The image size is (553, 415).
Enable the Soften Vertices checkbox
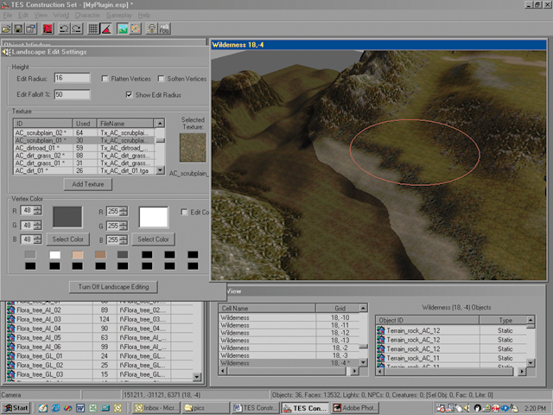(162, 79)
